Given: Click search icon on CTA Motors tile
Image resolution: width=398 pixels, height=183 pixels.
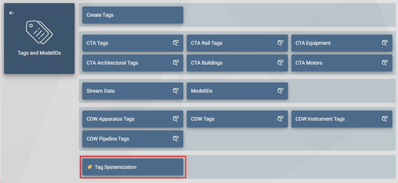Looking at the screenshot, I should [384, 63].
